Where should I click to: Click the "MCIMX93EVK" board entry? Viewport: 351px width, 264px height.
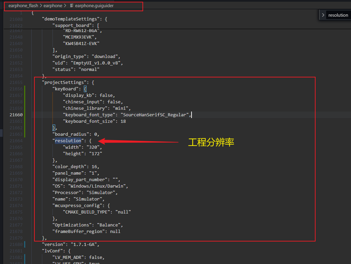[78, 37]
